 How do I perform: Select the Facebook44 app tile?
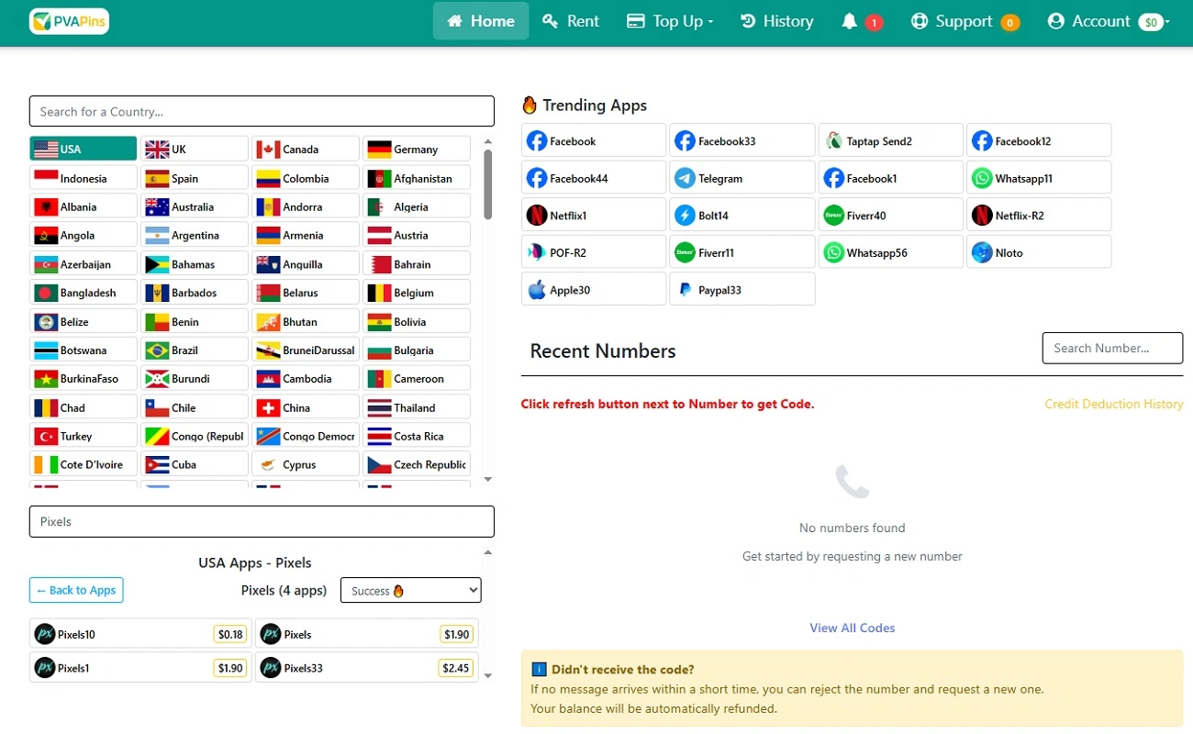pyautogui.click(x=593, y=178)
